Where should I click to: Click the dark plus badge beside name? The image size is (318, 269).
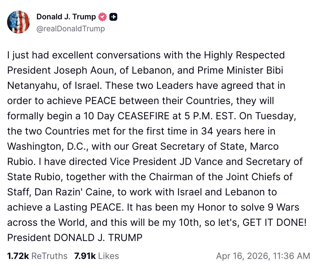point(113,17)
